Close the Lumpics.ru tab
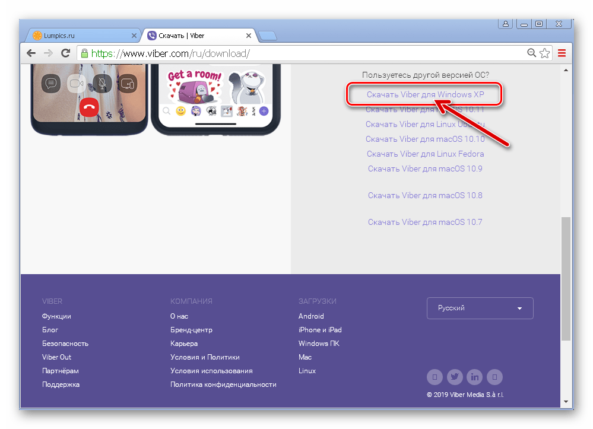Viewport: 593px width, 429px height. tap(134, 36)
